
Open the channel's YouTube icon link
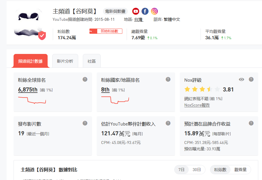[x=136, y=11]
